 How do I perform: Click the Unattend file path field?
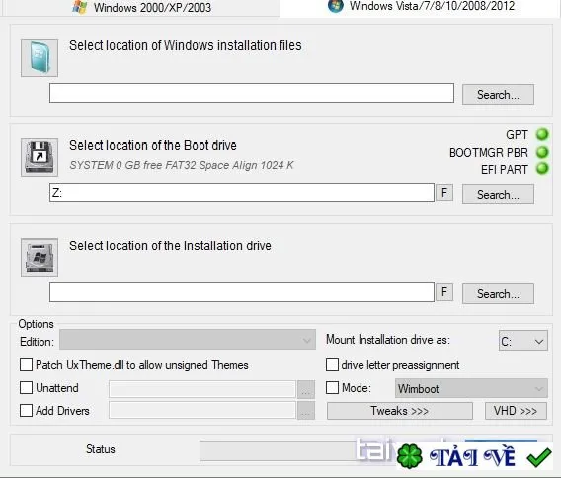[x=202, y=389]
